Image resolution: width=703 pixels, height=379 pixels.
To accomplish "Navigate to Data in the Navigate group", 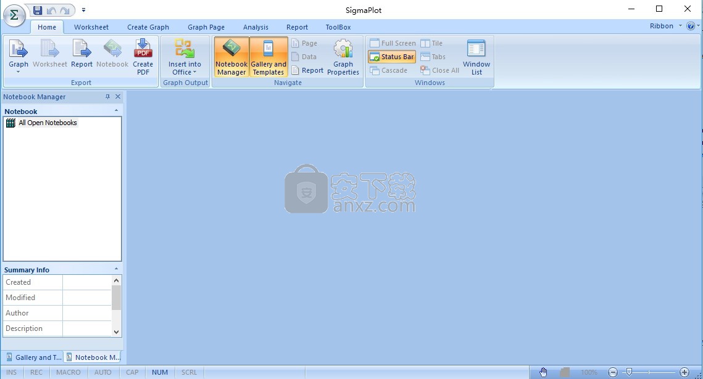I will tap(304, 57).
